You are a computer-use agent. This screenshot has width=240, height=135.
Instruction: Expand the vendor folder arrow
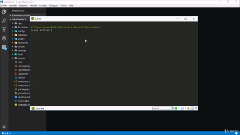point(12,58)
